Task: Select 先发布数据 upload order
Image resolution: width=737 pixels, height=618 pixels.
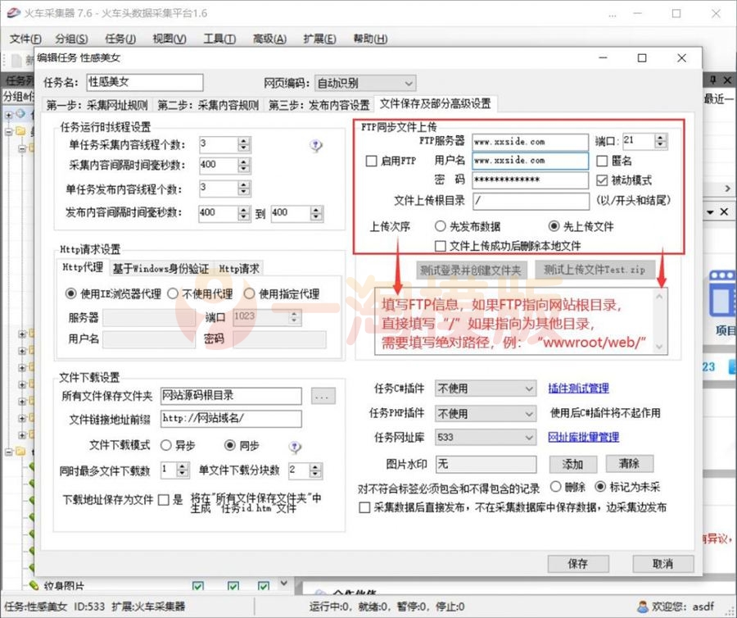Action: point(440,226)
